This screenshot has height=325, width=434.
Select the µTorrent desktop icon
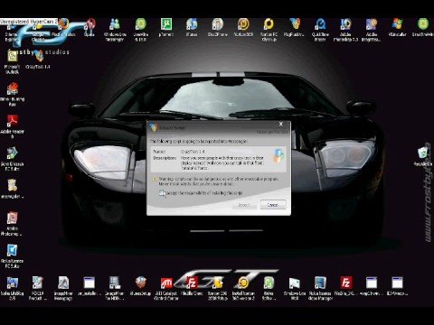(166, 28)
